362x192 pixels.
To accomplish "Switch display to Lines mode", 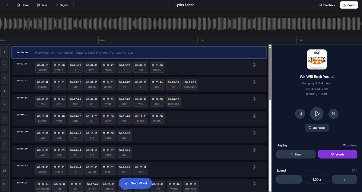I will point(296,154).
